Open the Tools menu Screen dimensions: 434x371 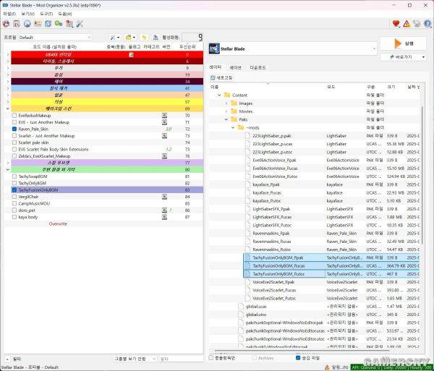point(46,14)
